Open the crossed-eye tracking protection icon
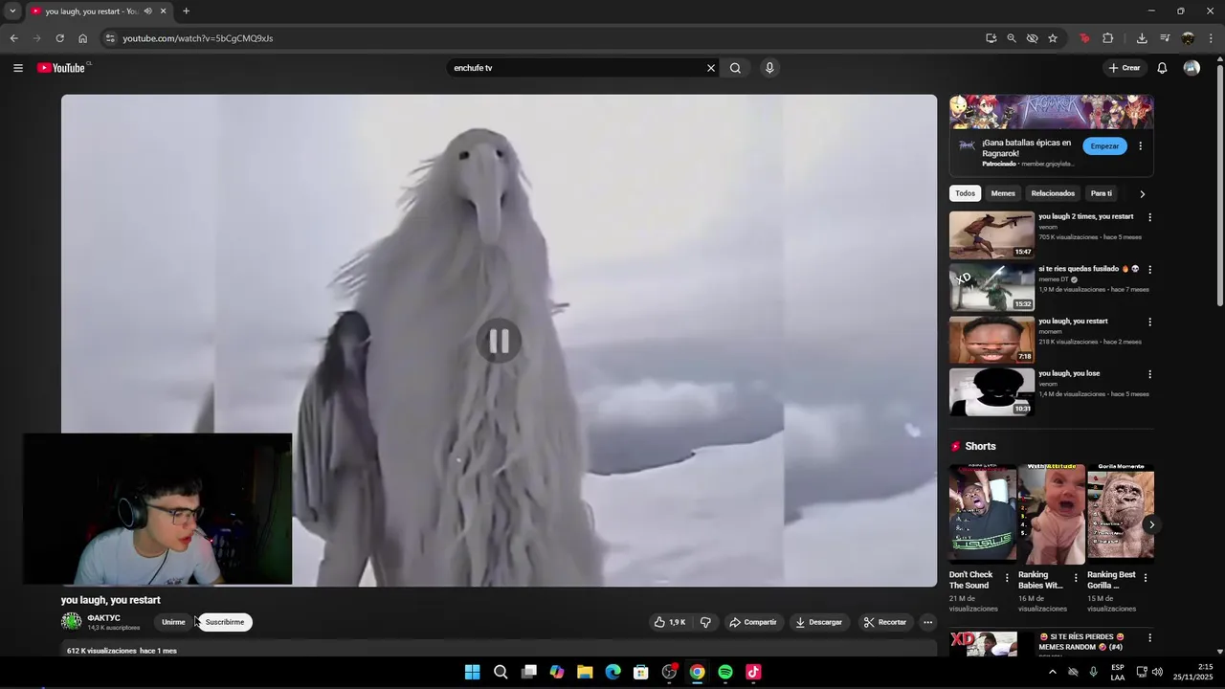The width and height of the screenshot is (1225, 689). click(x=1032, y=38)
